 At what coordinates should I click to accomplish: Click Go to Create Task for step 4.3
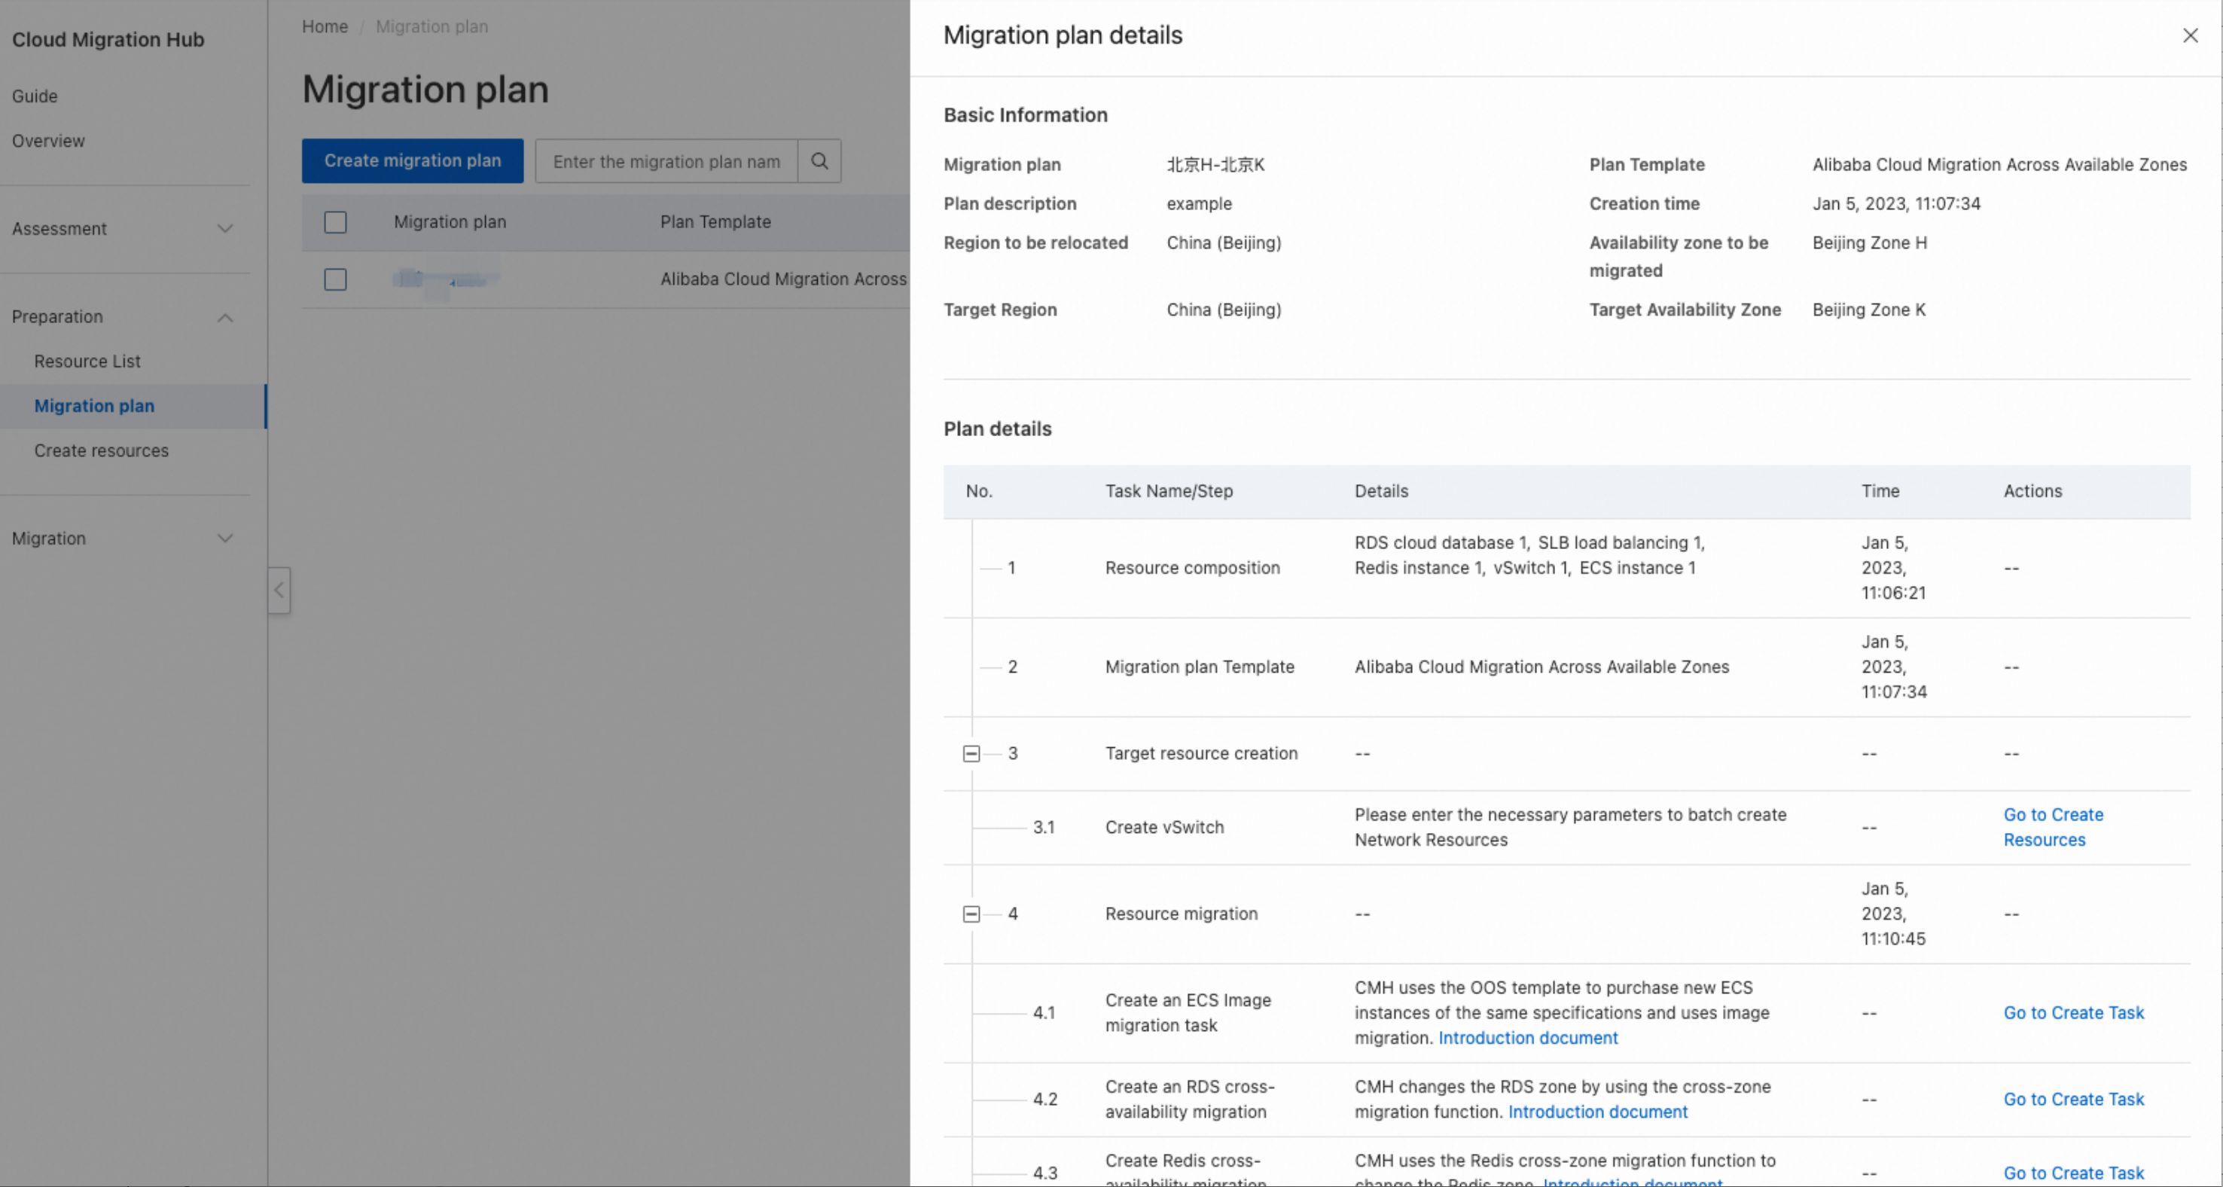(2073, 1173)
